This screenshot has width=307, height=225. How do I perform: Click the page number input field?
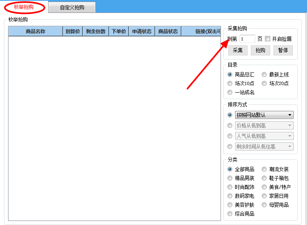pos(247,39)
